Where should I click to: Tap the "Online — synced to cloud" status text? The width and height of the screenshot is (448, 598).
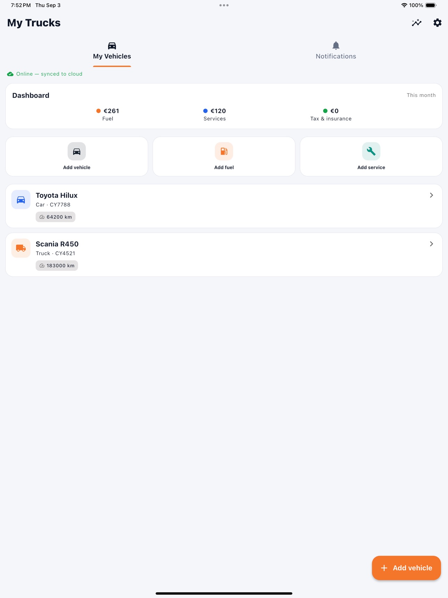point(49,74)
